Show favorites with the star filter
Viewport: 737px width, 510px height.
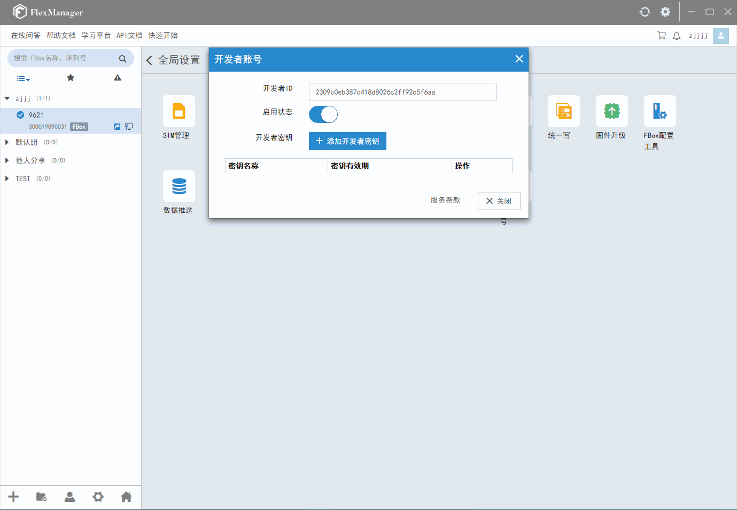(71, 78)
